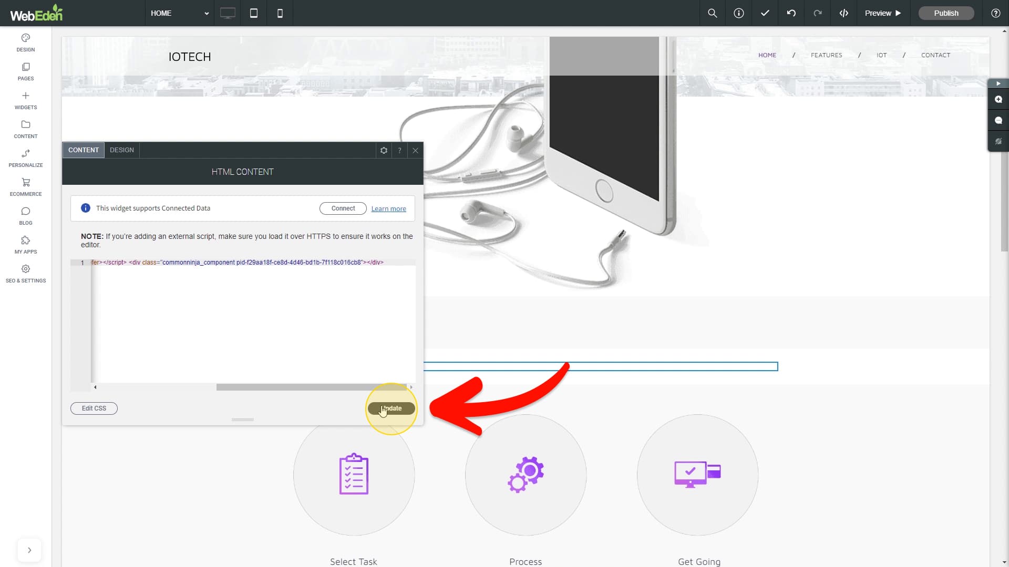Open SEO & Settings
Image resolution: width=1009 pixels, height=567 pixels.
(25, 274)
